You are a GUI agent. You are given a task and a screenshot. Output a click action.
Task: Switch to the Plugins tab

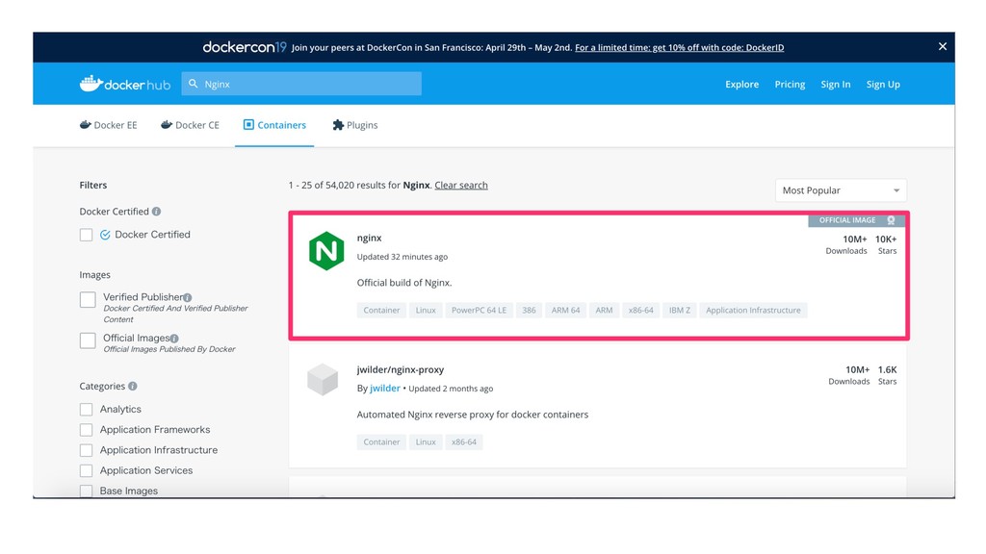[355, 125]
